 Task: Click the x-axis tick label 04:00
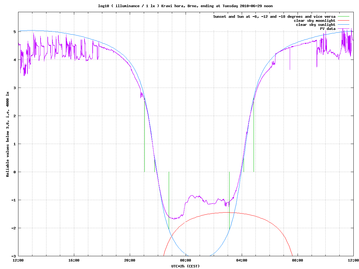coord(241,260)
